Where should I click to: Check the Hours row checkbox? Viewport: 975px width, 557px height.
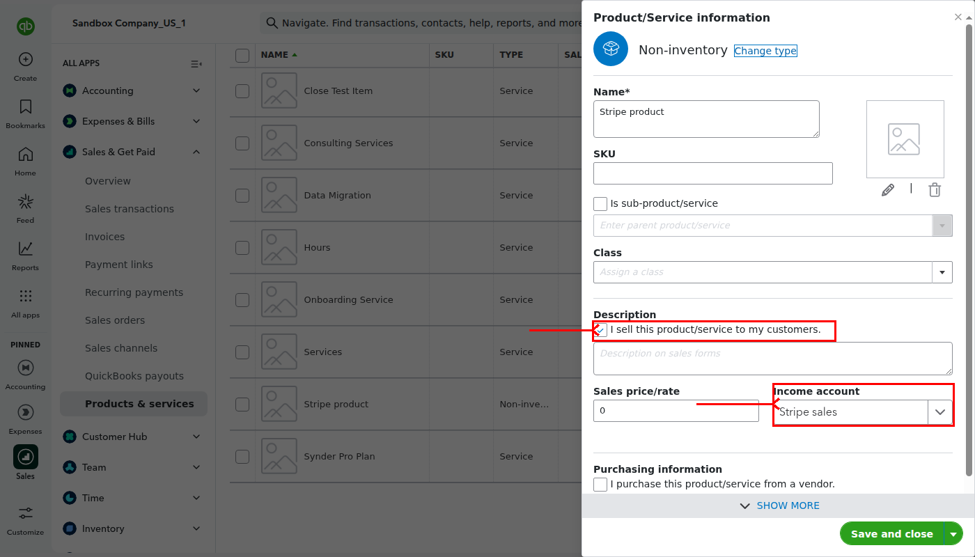[242, 248]
